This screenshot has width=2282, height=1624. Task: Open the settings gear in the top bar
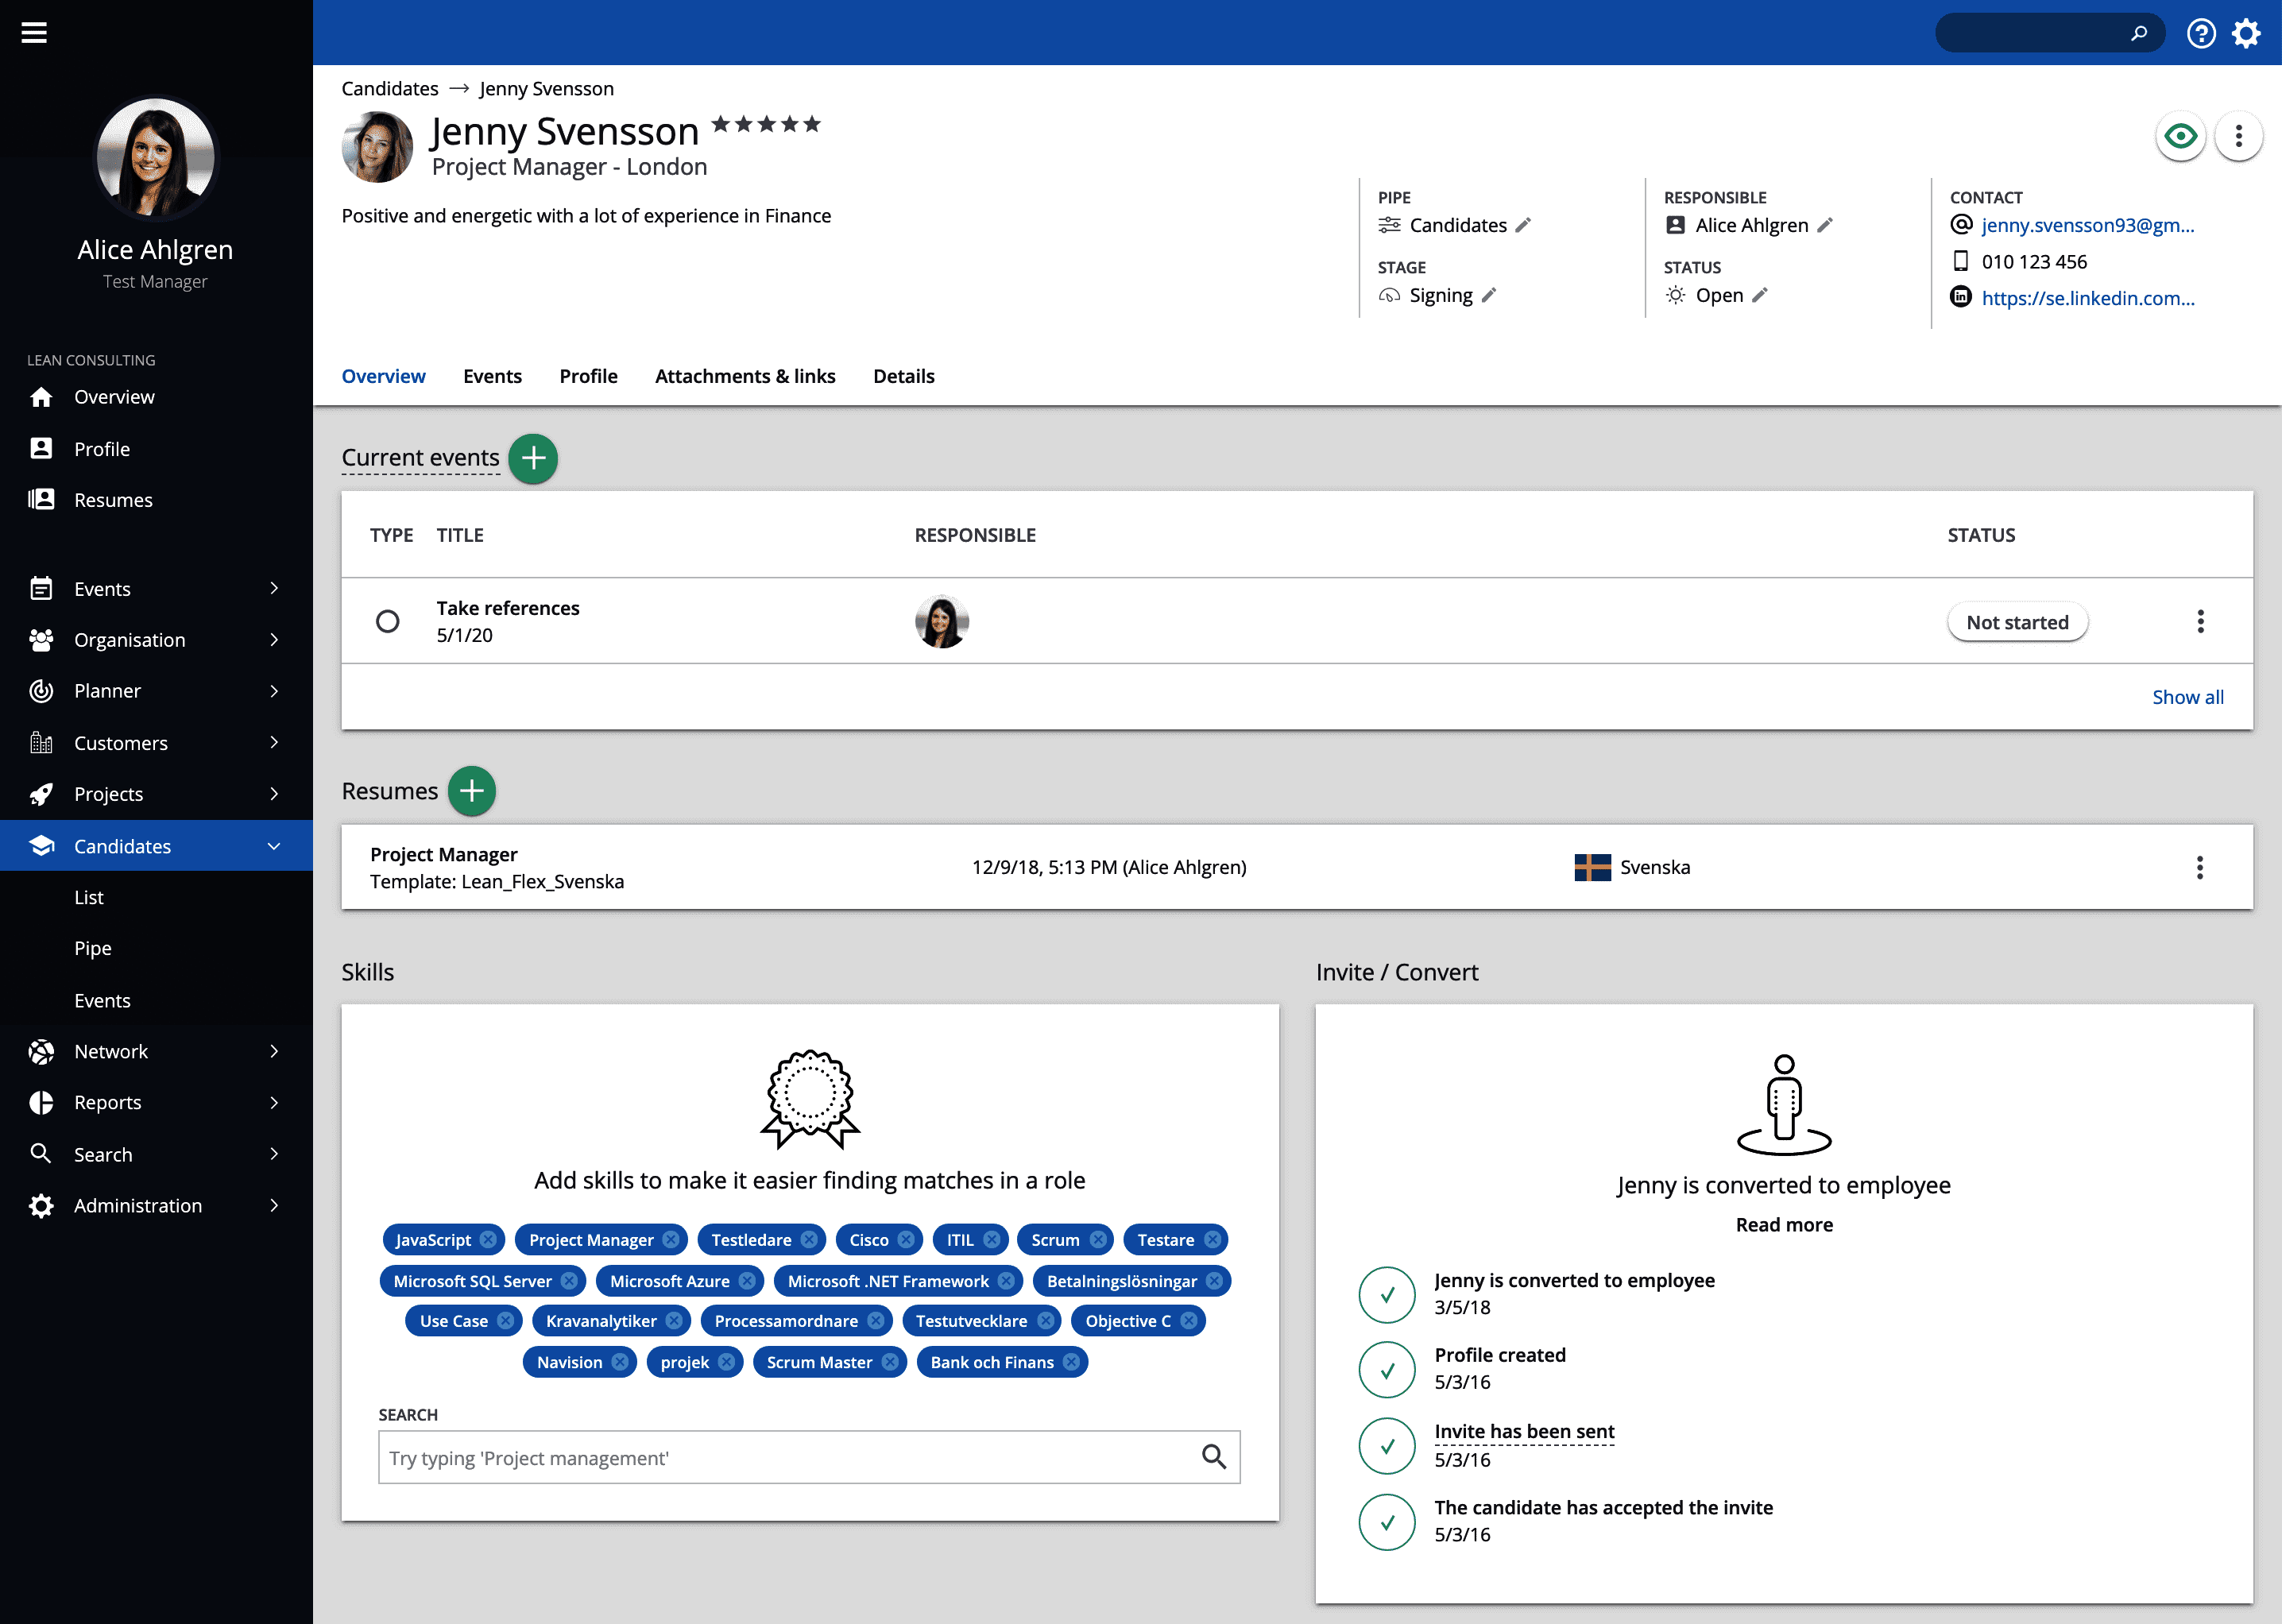click(2246, 32)
